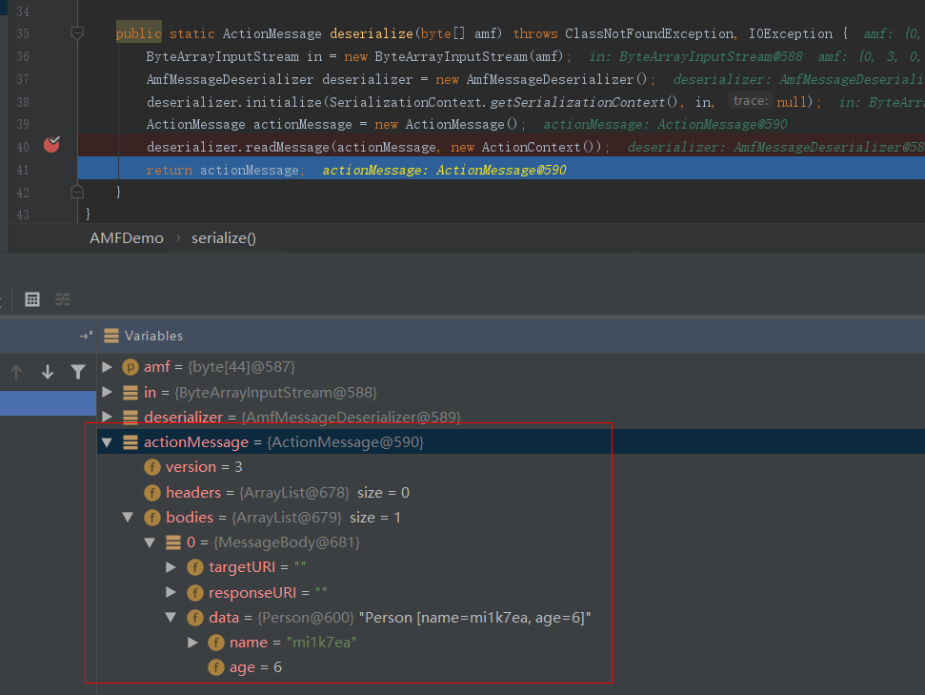This screenshot has width=925, height=695.
Task: Expand the targetURI field
Action: pos(171,567)
